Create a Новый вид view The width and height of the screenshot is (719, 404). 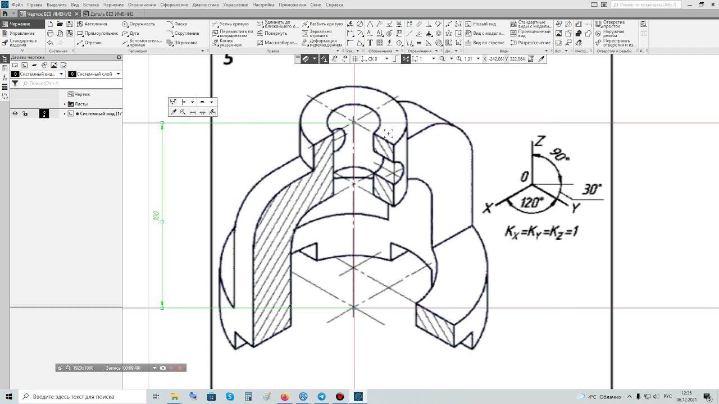[480, 24]
